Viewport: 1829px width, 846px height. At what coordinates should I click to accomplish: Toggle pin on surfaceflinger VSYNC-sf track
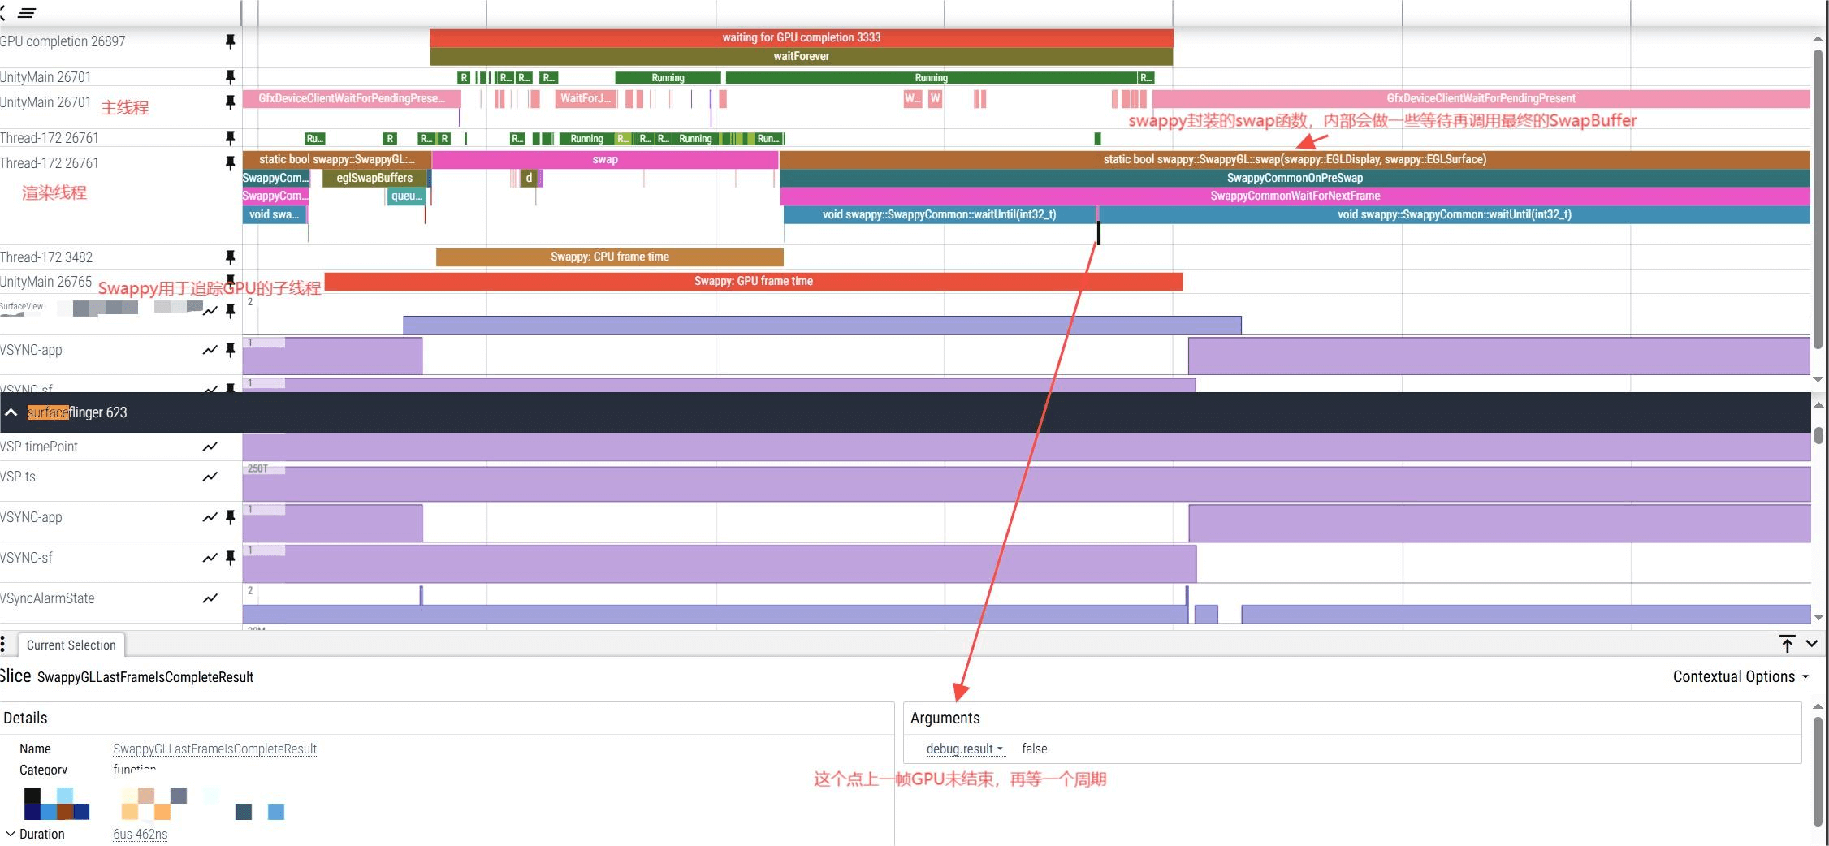(x=230, y=558)
